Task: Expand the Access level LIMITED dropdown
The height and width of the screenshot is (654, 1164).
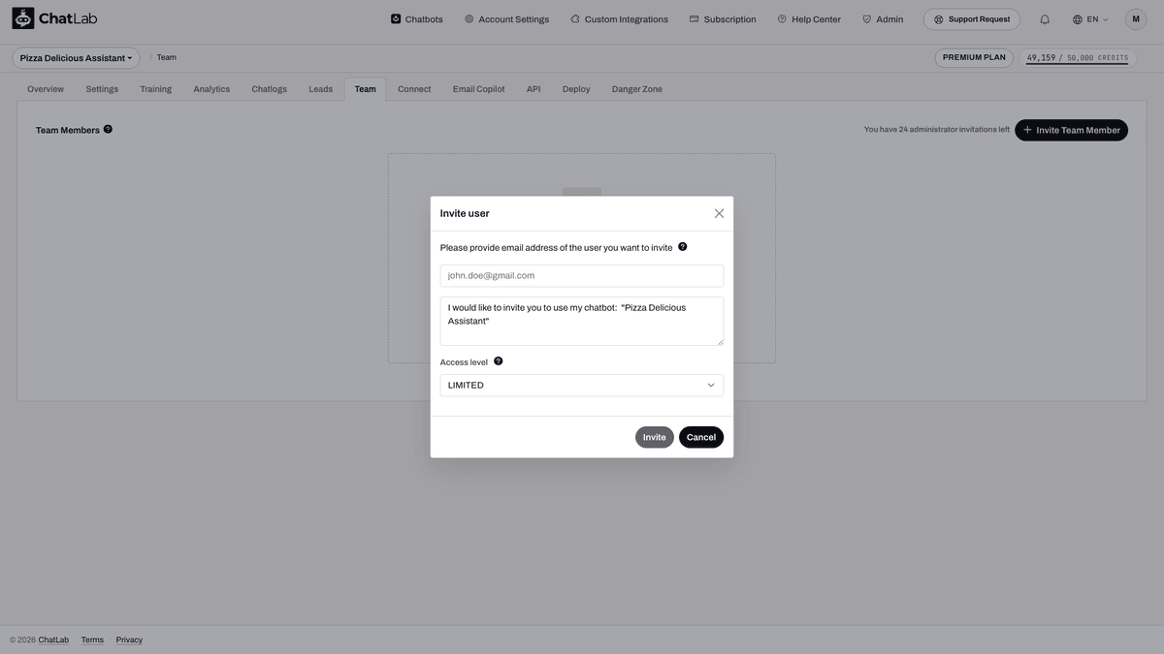Action: point(582,386)
